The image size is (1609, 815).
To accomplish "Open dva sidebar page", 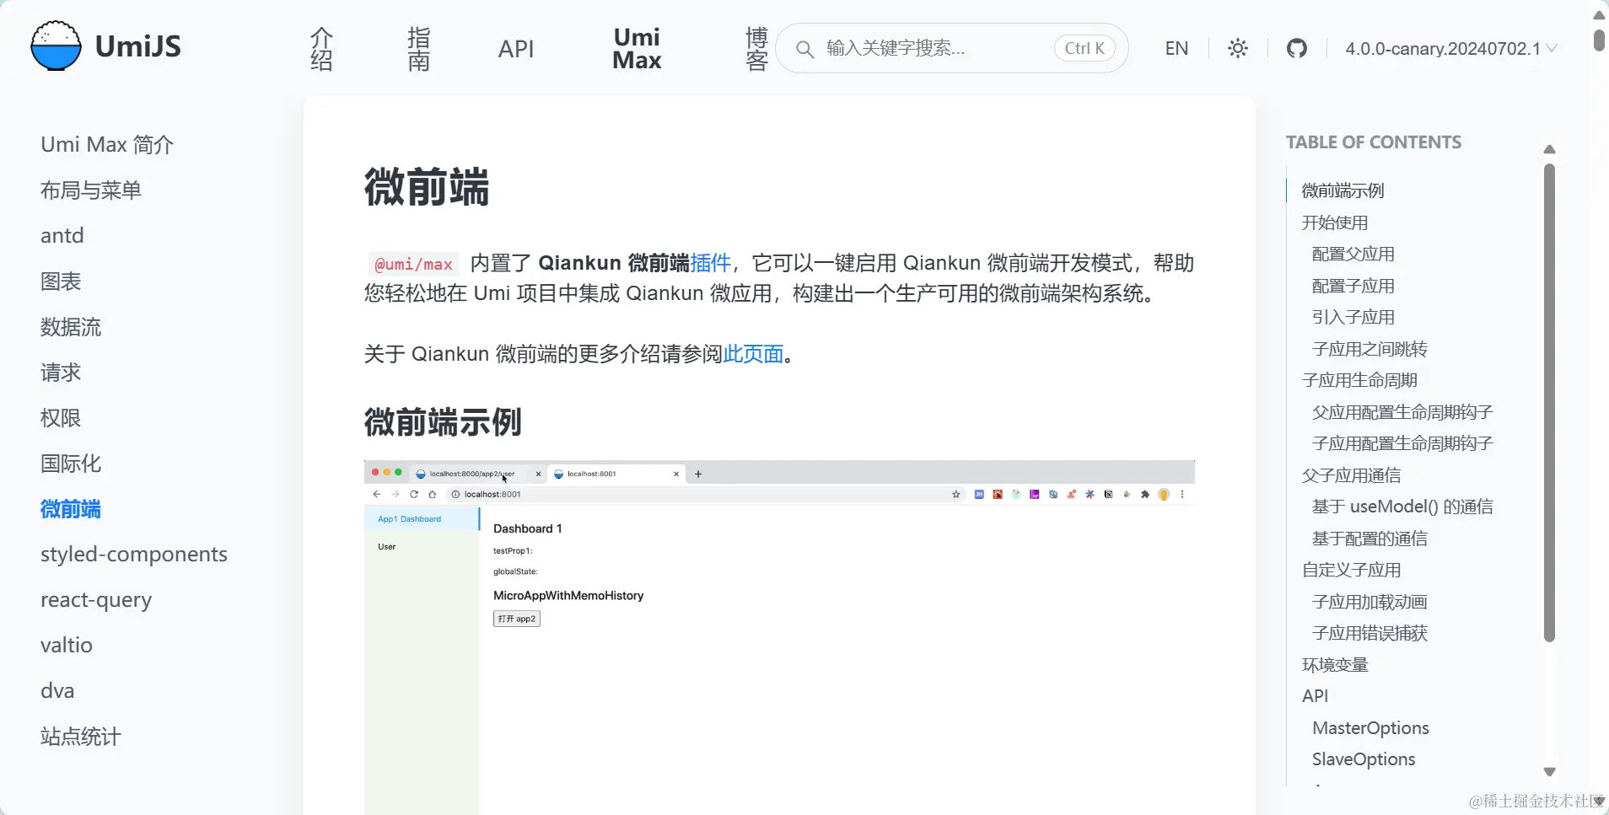I will pyautogui.click(x=57, y=691).
